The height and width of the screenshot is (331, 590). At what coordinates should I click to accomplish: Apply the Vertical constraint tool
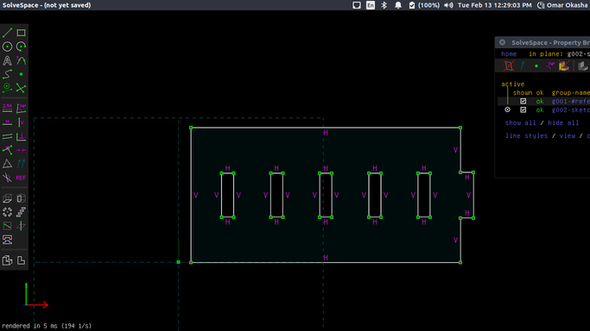(21, 122)
